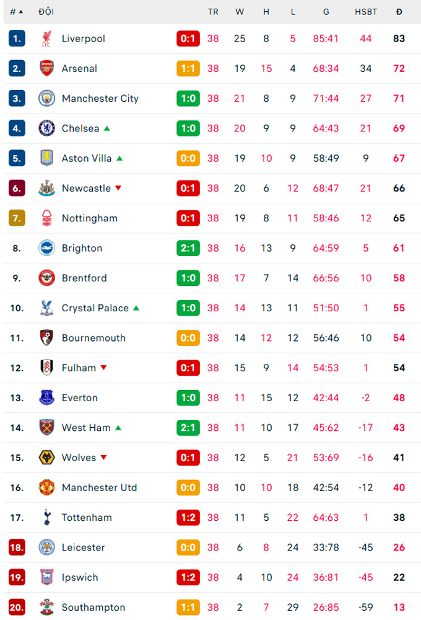Select the Newcastle crest icon
The width and height of the screenshot is (421, 620).
point(46,188)
